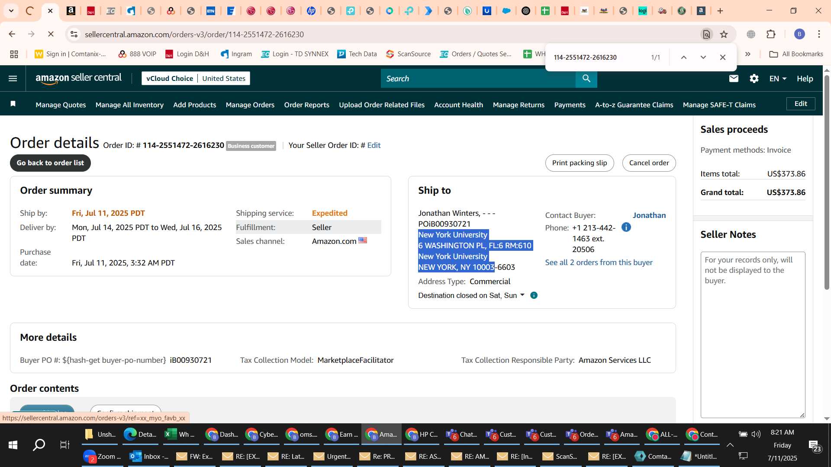
Task: Click the Seller Central search field
Action: click(x=478, y=78)
